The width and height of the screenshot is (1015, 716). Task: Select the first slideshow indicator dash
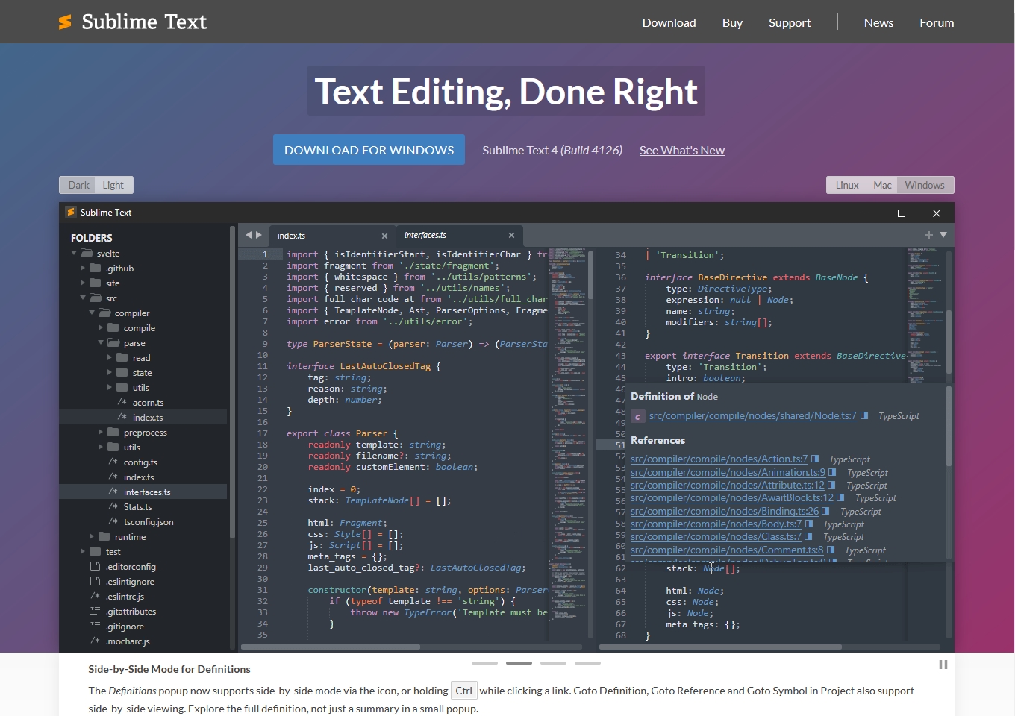click(x=484, y=662)
